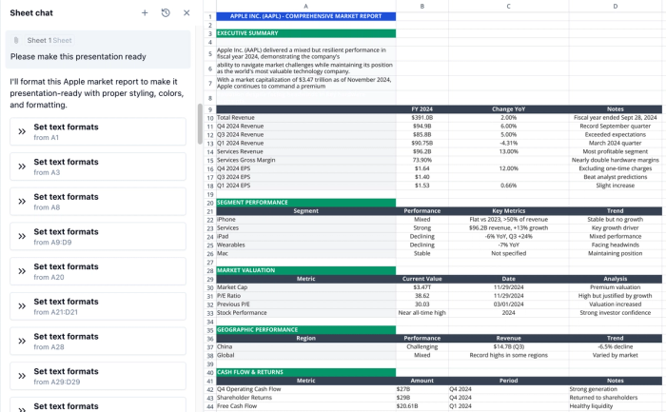Click Strong investor confidence cell

pyautogui.click(x=616, y=313)
